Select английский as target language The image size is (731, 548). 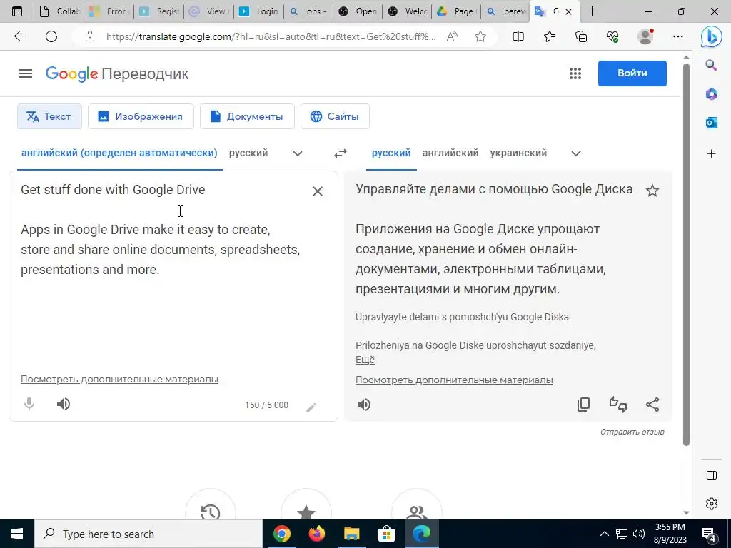[x=450, y=153]
